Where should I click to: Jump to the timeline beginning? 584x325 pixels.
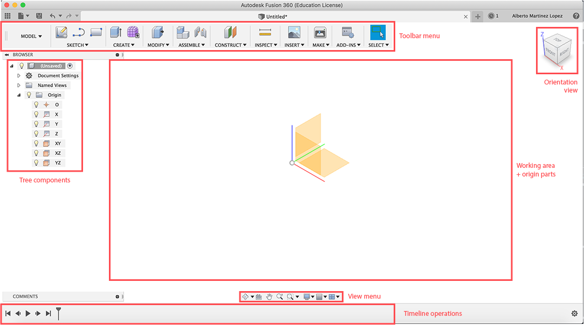coord(8,314)
